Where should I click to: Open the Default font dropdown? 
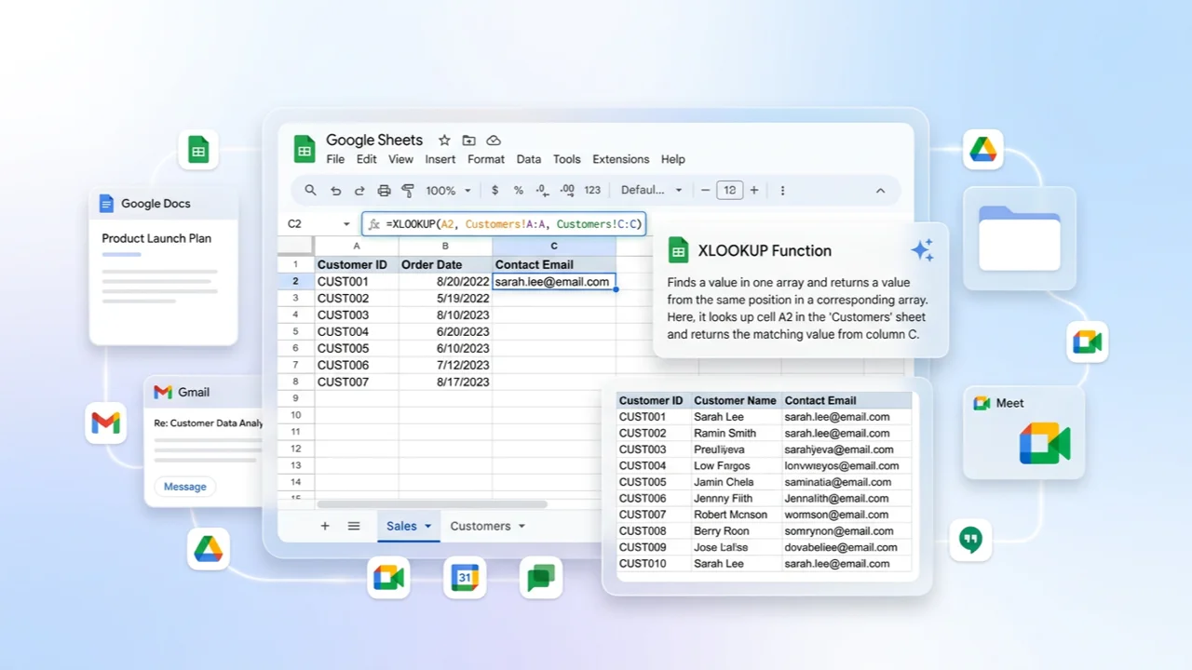point(652,190)
